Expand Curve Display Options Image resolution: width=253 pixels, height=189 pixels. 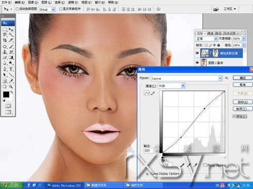click(147, 174)
